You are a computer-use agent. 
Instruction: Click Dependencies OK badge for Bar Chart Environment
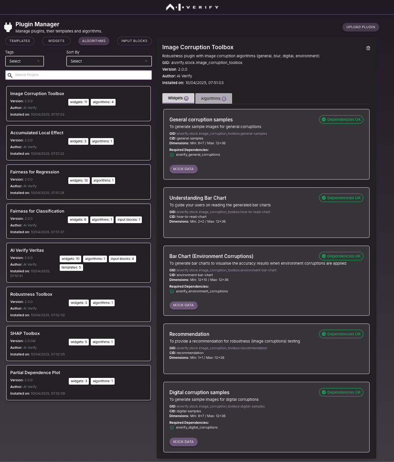click(x=341, y=257)
